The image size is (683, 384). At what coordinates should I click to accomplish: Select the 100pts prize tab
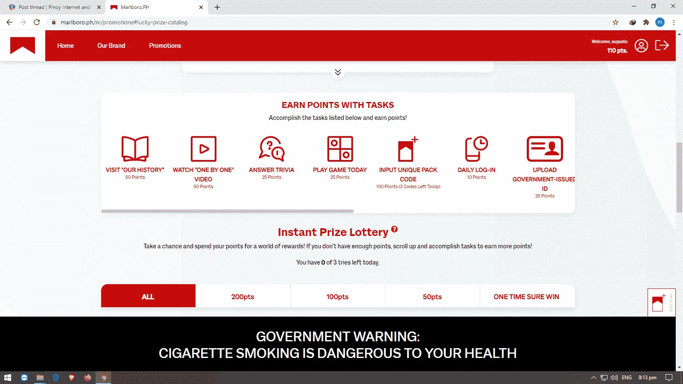[338, 296]
